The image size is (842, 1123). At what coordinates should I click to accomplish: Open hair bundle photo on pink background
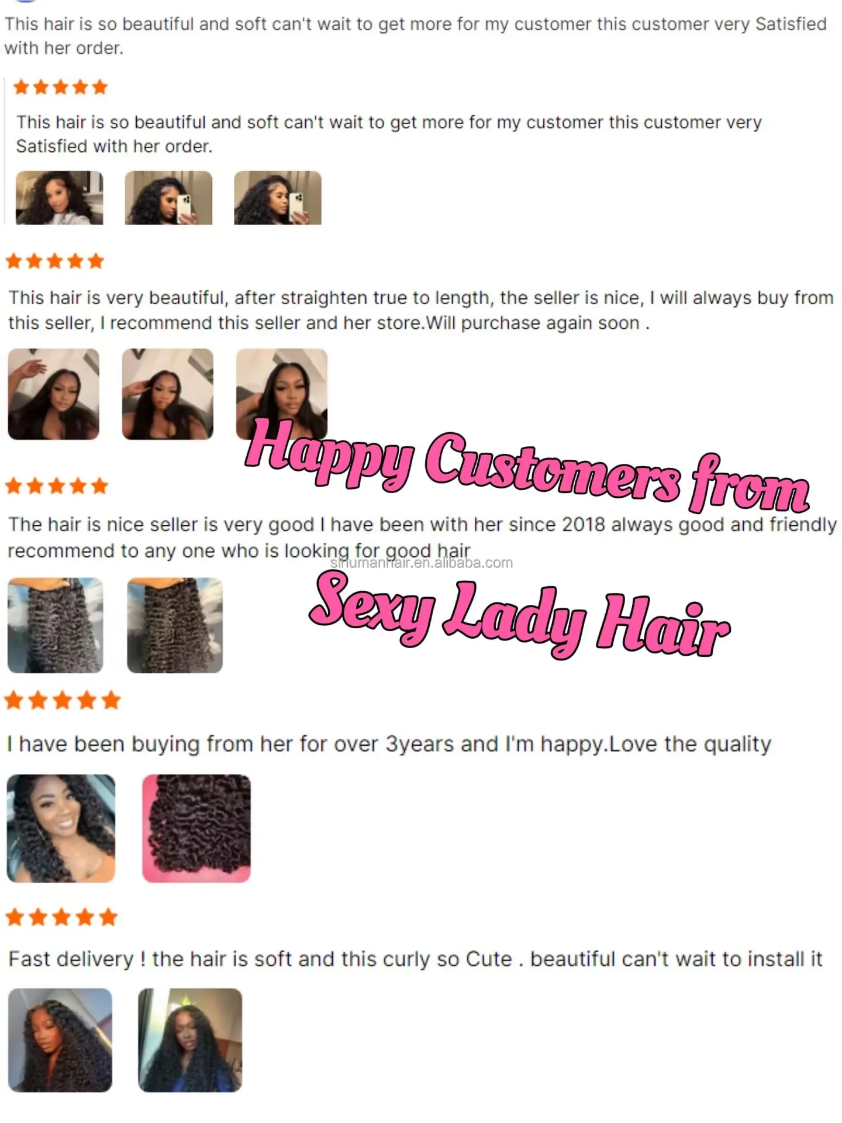pos(196,828)
